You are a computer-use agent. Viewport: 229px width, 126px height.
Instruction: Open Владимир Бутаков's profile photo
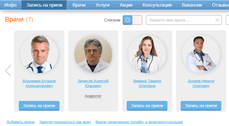coord(39,54)
